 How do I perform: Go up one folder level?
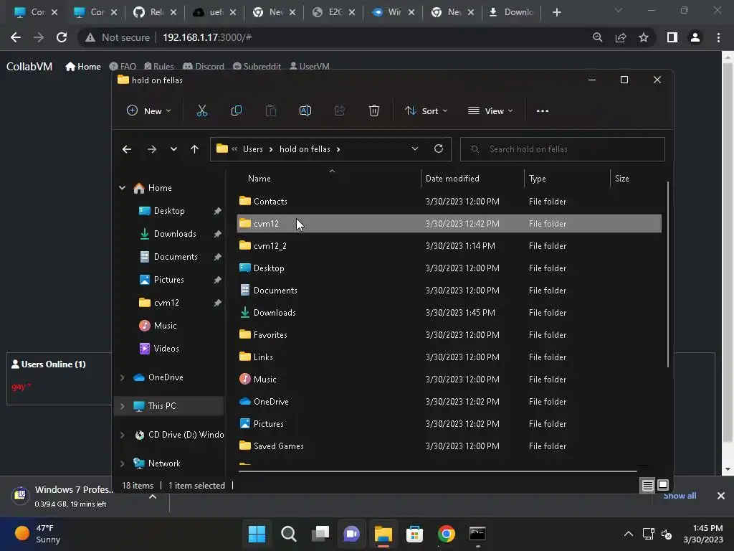click(x=194, y=149)
